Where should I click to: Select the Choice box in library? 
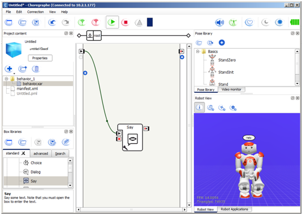click(36, 163)
